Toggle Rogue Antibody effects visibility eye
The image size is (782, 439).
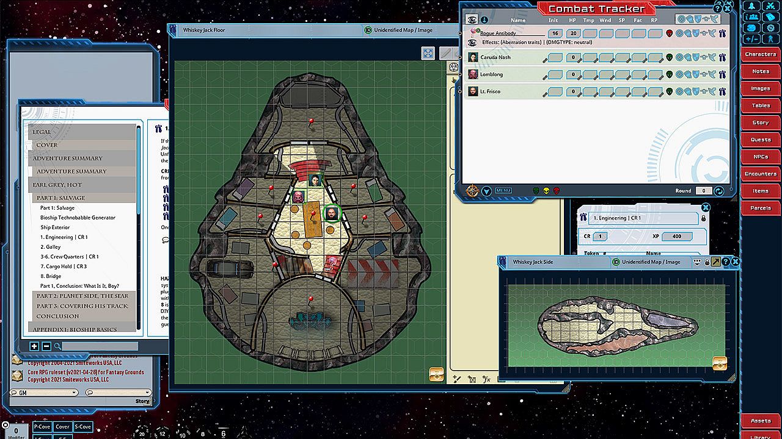(472, 42)
